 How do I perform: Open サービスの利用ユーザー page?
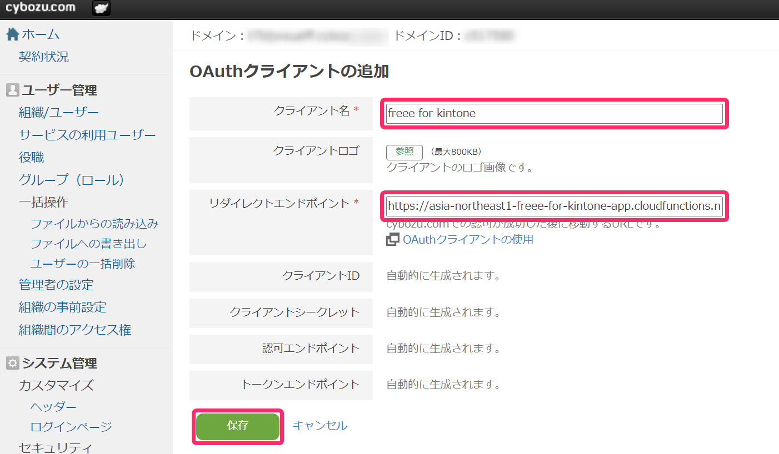pyautogui.click(x=87, y=135)
